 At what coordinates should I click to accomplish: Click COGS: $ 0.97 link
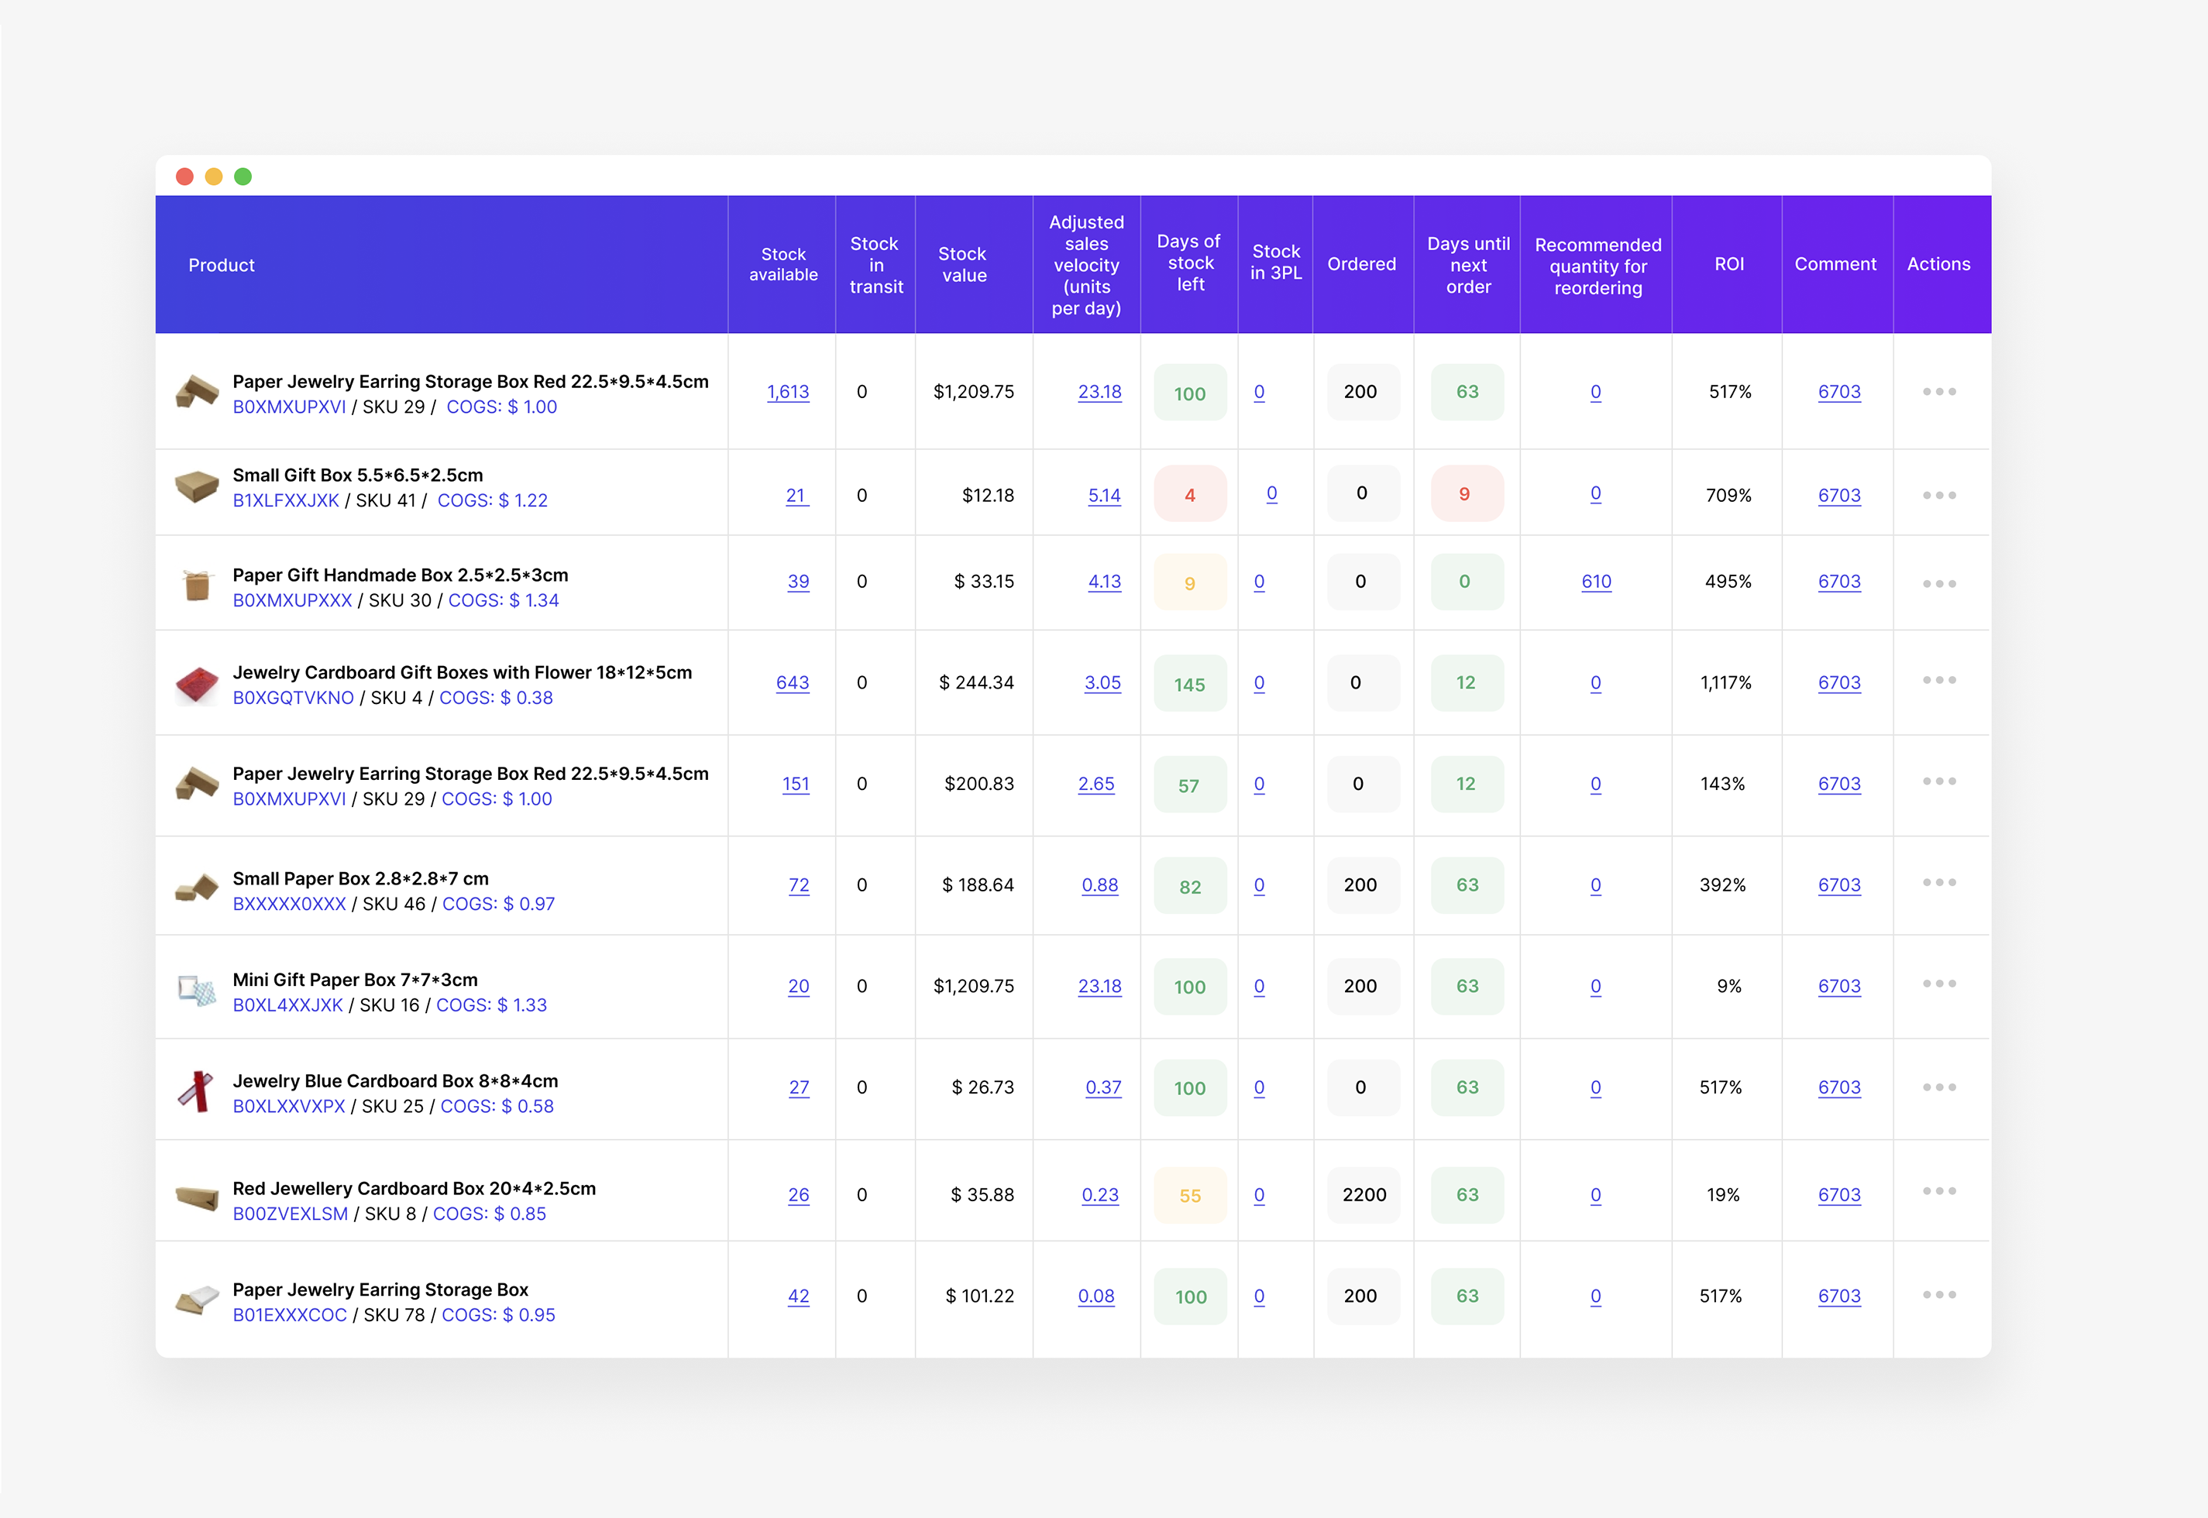coord(498,904)
